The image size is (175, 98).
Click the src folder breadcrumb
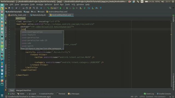coord(34,12)
